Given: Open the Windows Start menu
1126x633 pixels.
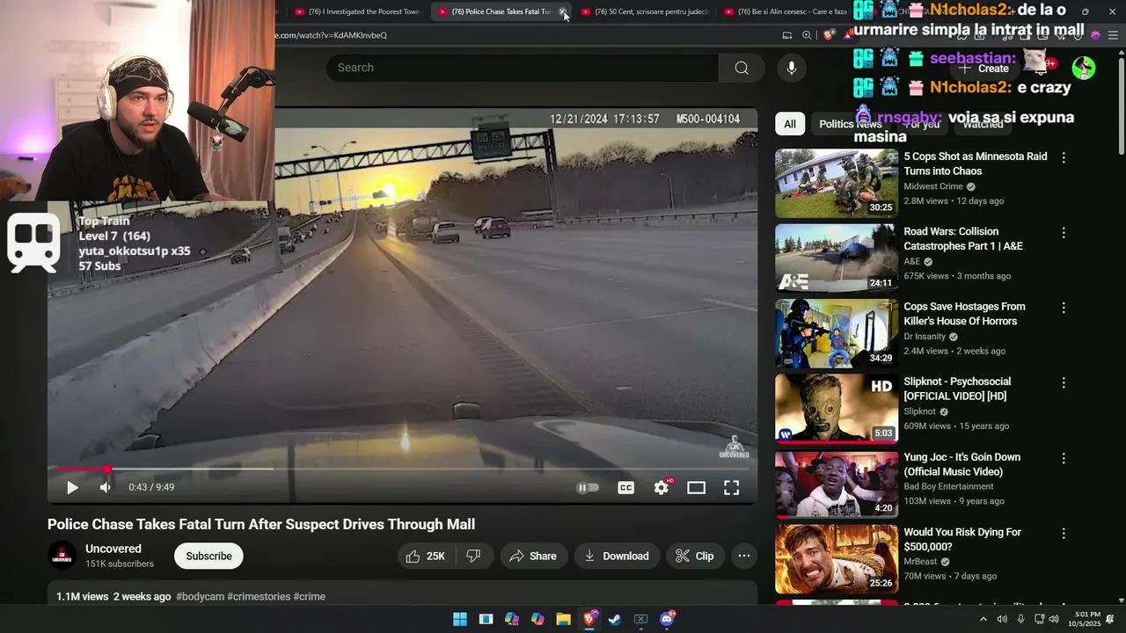Looking at the screenshot, I should coord(460,619).
